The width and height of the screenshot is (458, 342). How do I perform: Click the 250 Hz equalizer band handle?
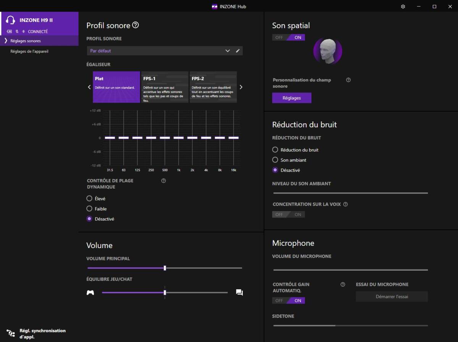(x=151, y=138)
